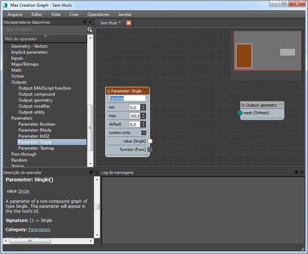Screen dimensions: 308x254
Task: Undock the 'Log de mensagens' panel
Action: tap(296, 172)
